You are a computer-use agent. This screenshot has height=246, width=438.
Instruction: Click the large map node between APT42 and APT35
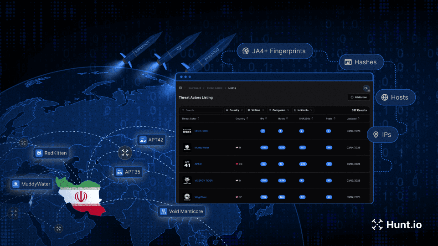tap(125, 153)
